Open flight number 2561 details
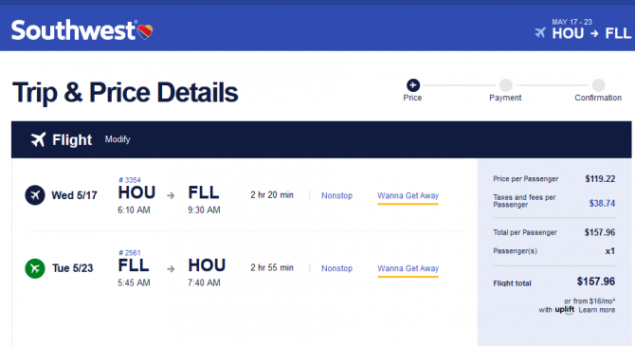Screen dimensions: 635x346 tap(130, 253)
